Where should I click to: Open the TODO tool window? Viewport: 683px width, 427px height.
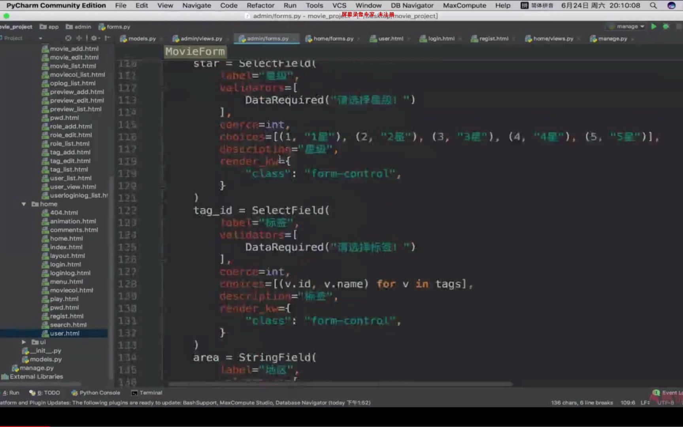pyautogui.click(x=45, y=393)
